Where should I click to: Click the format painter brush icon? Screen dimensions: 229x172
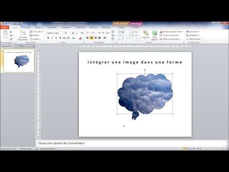[x=11, y=39]
